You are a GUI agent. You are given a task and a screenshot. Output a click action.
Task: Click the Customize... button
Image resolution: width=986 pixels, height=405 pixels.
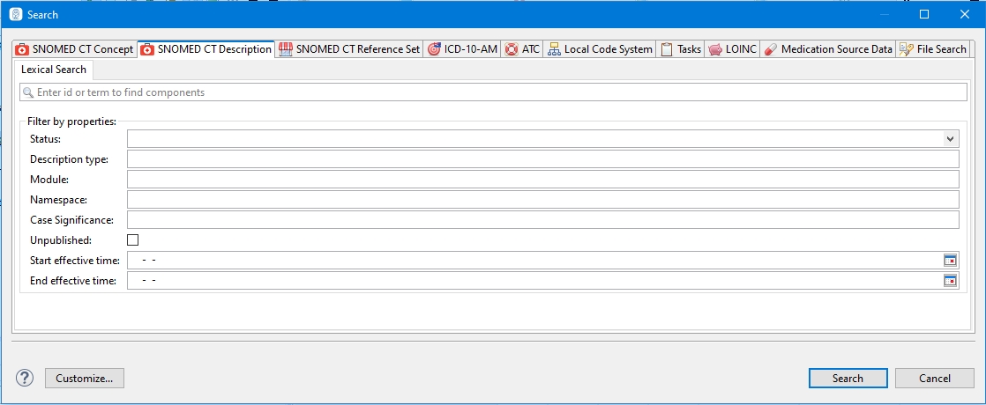tap(85, 378)
